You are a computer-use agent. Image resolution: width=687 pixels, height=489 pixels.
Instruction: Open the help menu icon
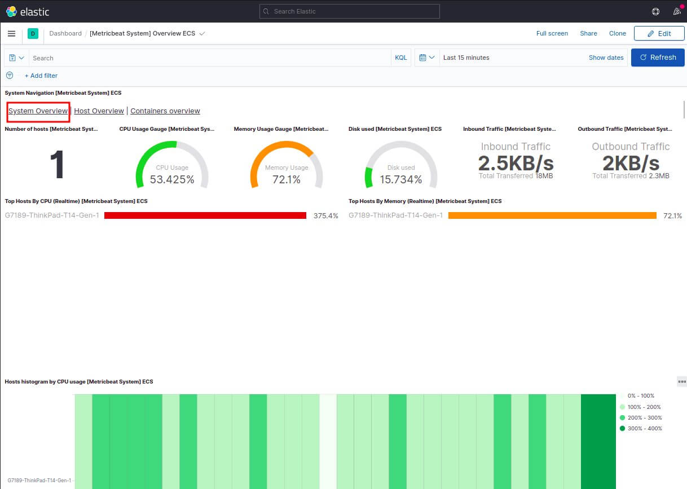click(655, 11)
